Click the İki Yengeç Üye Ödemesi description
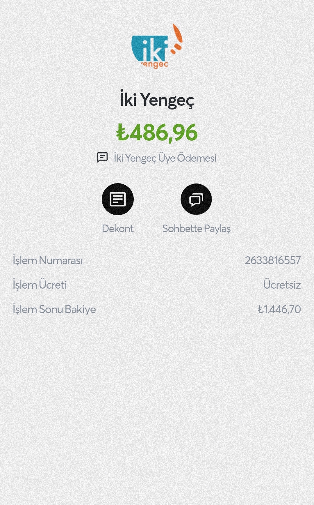 (165, 158)
